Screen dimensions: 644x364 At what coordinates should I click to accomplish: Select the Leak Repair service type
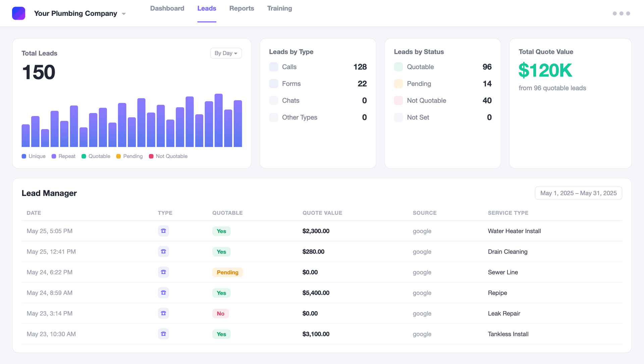504,313
